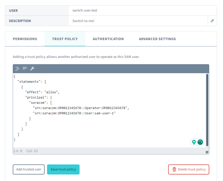Click the format JSON icon in editor toolbar
Image resolution: width=223 pixels, height=181 pixels.
point(17,68)
